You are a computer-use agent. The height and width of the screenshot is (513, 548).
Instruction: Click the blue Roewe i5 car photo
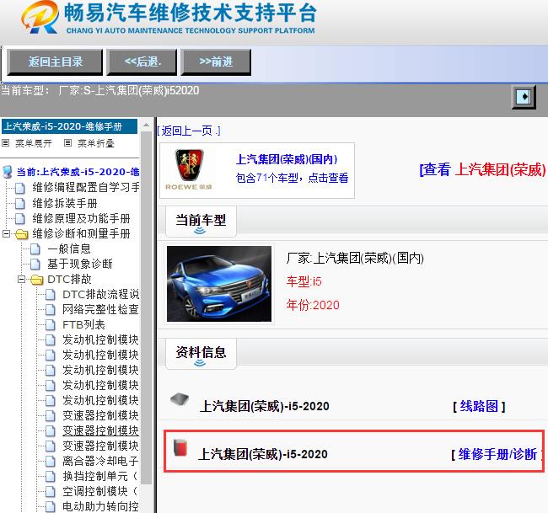(219, 284)
